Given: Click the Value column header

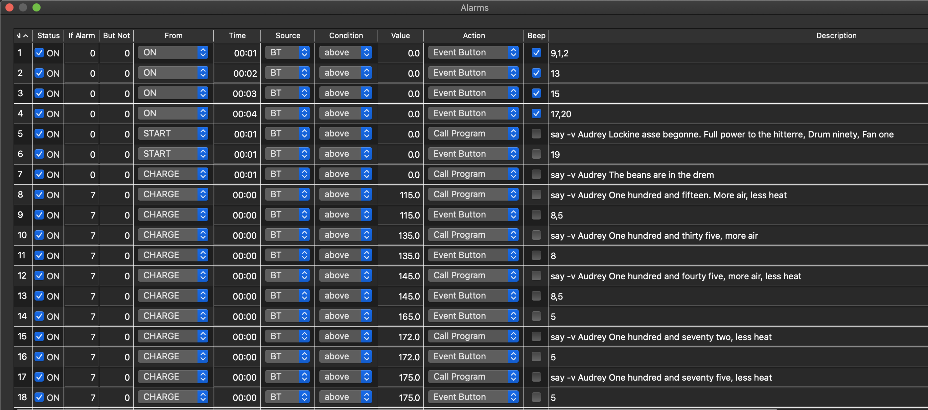Looking at the screenshot, I should (x=400, y=35).
